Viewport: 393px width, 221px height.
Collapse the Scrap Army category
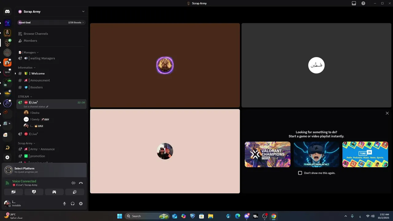coord(27,143)
